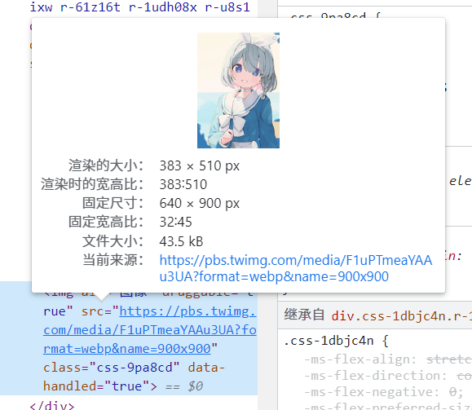The width and height of the screenshot is (472, 410).
Task: Open the pbs.twimg.com current source link in tooltip
Action: pyautogui.click(x=296, y=268)
